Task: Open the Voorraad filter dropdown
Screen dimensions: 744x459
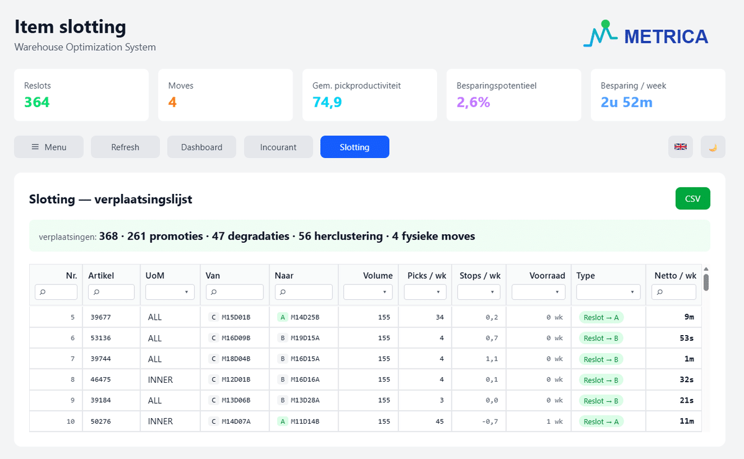Action: tap(539, 292)
